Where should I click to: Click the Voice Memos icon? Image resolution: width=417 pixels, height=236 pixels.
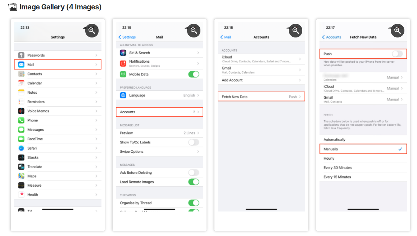pos(21,111)
